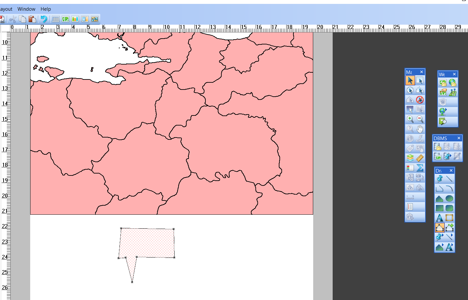This screenshot has height=300, width=468.
Task: Open the Help menu
Action: click(46, 9)
